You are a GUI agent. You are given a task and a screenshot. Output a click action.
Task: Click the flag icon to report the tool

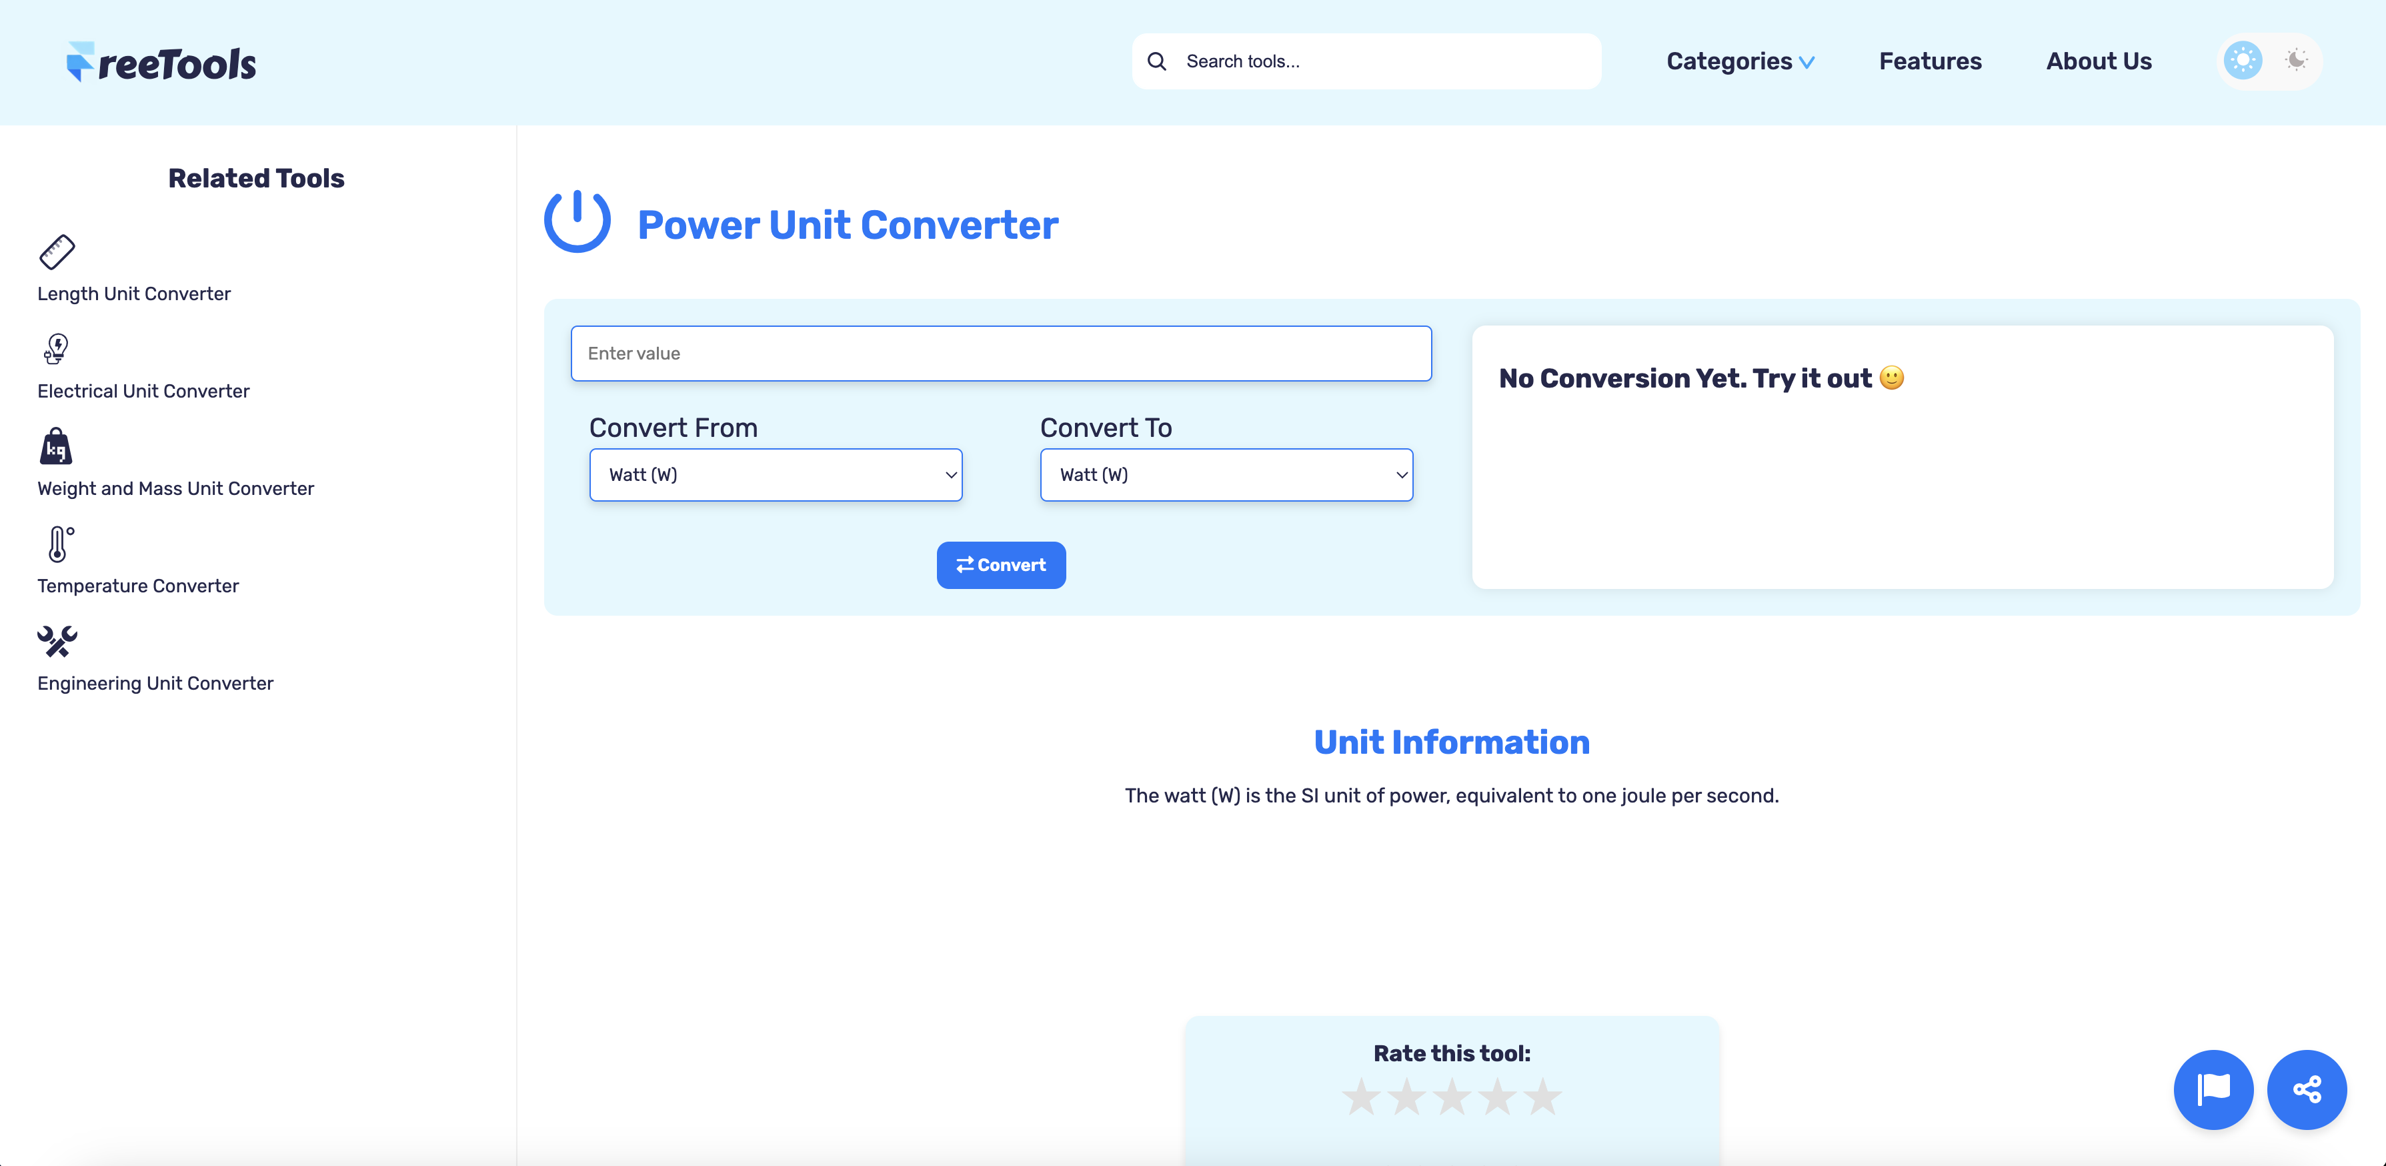click(2214, 1090)
